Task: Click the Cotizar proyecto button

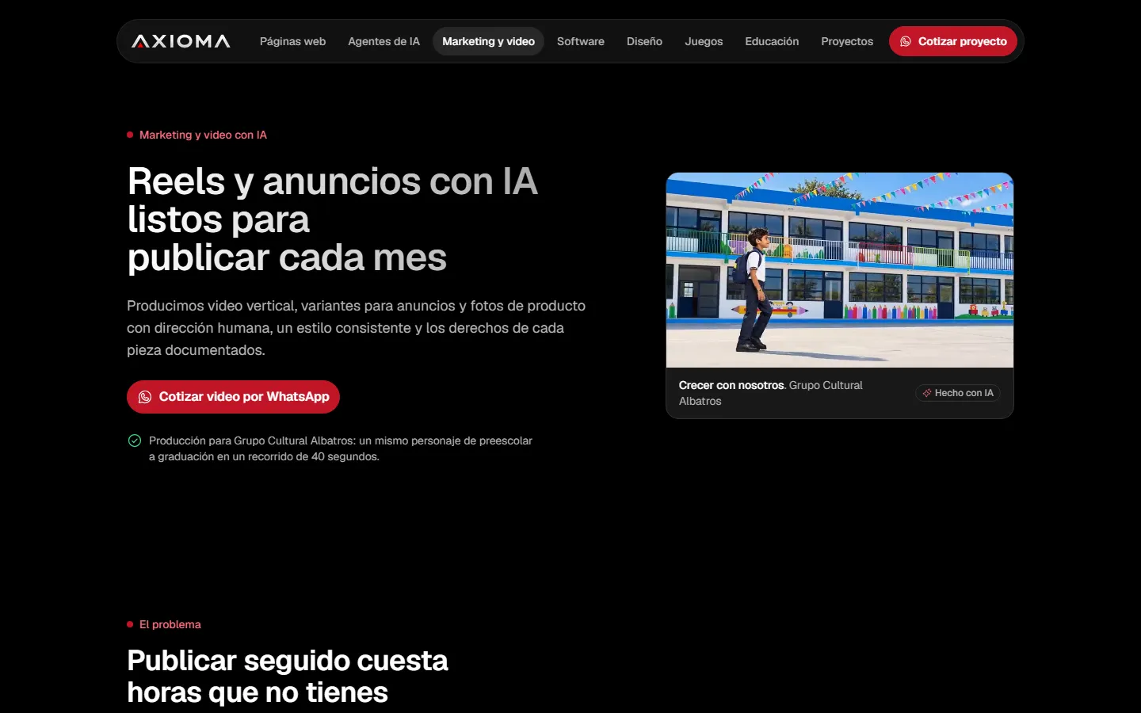Action: click(953, 41)
